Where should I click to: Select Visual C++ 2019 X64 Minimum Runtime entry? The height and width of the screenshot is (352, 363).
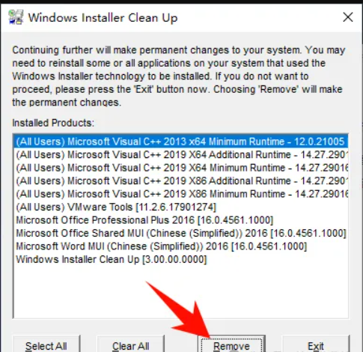tap(181, 168)
